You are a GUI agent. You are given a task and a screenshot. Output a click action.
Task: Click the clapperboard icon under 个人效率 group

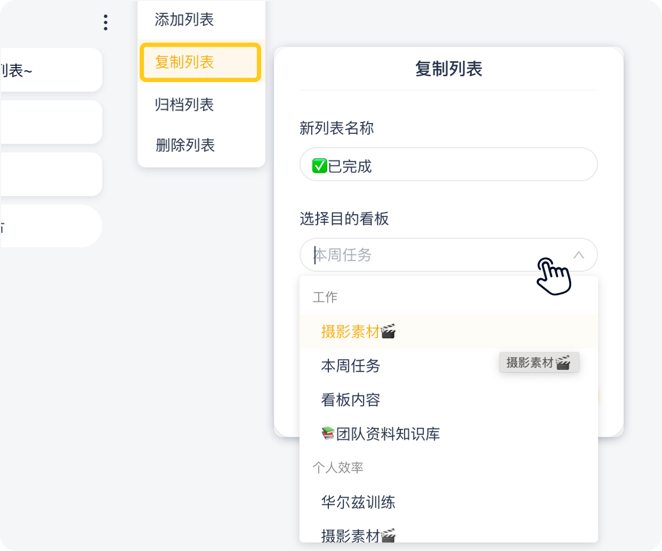[388, 535]
